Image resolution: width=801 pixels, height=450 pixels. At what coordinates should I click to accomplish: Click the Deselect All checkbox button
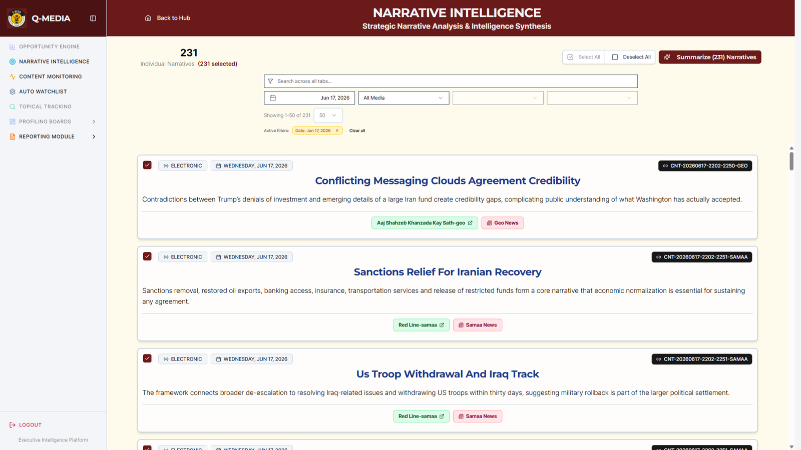coord(631,57)
